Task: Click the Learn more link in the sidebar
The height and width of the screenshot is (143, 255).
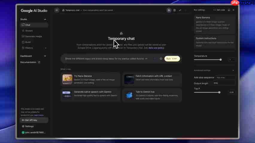Action: pyautogui.click(x=39, y=115)
